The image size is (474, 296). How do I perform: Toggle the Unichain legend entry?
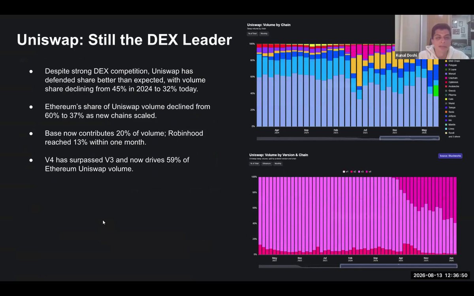(452, 78)
